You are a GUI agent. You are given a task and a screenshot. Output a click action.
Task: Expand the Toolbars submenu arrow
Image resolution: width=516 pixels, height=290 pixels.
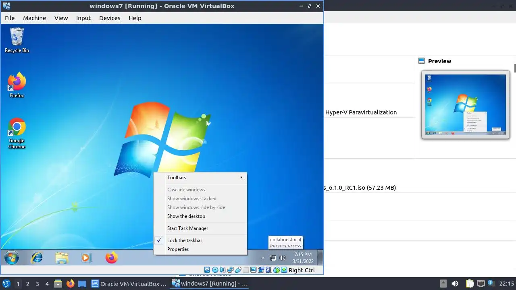pos(241,178)
